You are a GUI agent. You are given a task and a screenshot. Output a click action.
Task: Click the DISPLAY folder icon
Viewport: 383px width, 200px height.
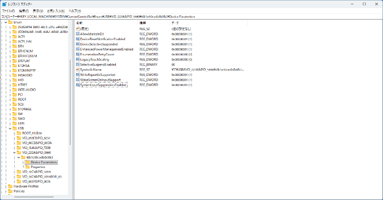tap(15, 61)
